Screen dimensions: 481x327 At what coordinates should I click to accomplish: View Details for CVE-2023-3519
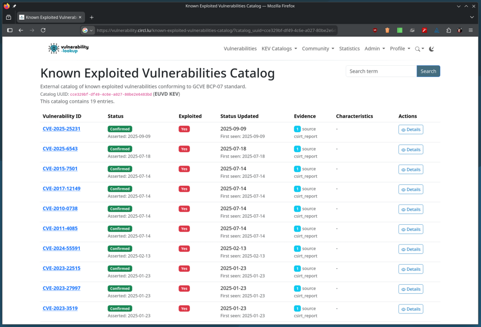pyautogui.click(x=411, y=309)
